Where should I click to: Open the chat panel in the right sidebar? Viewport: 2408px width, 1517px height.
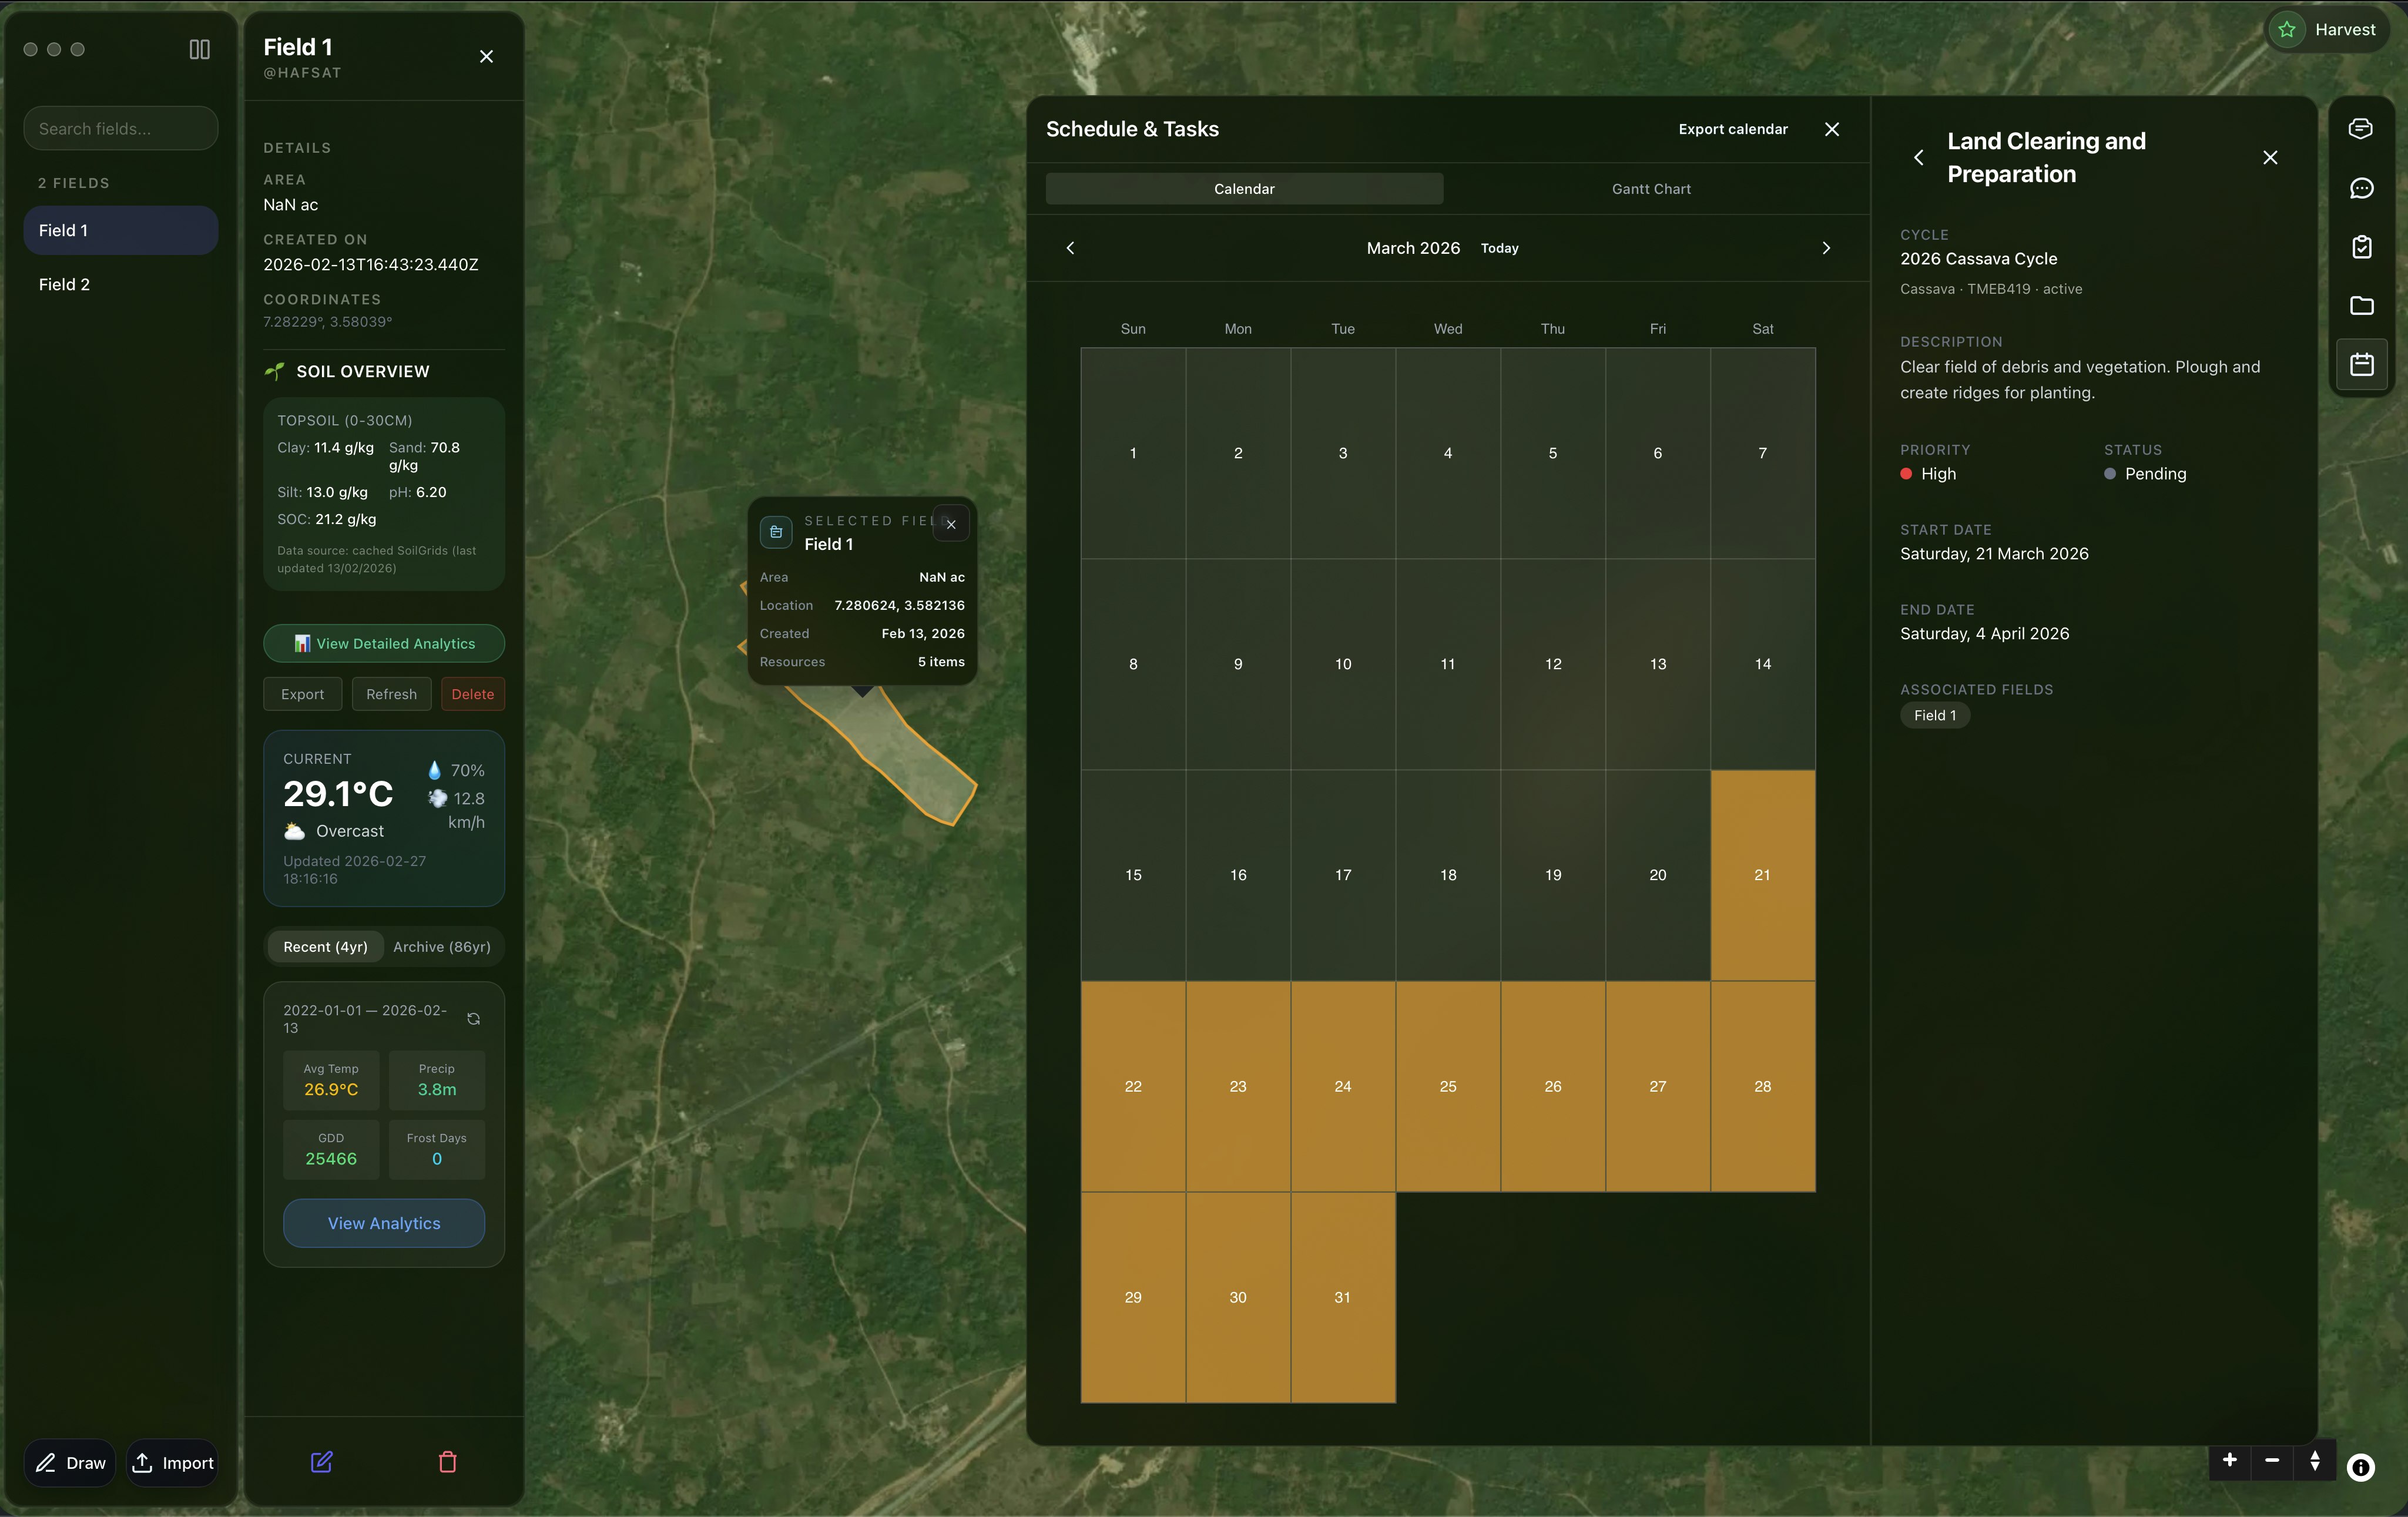2361,189
